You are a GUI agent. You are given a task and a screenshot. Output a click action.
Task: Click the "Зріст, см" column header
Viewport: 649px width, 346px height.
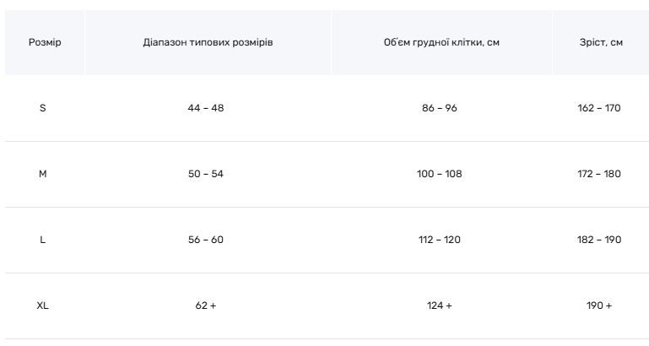coord(602,42)
